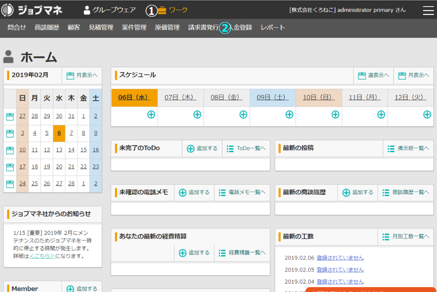Click 月表示へ in the 2019年02月 calendar header

coord(82,75)
